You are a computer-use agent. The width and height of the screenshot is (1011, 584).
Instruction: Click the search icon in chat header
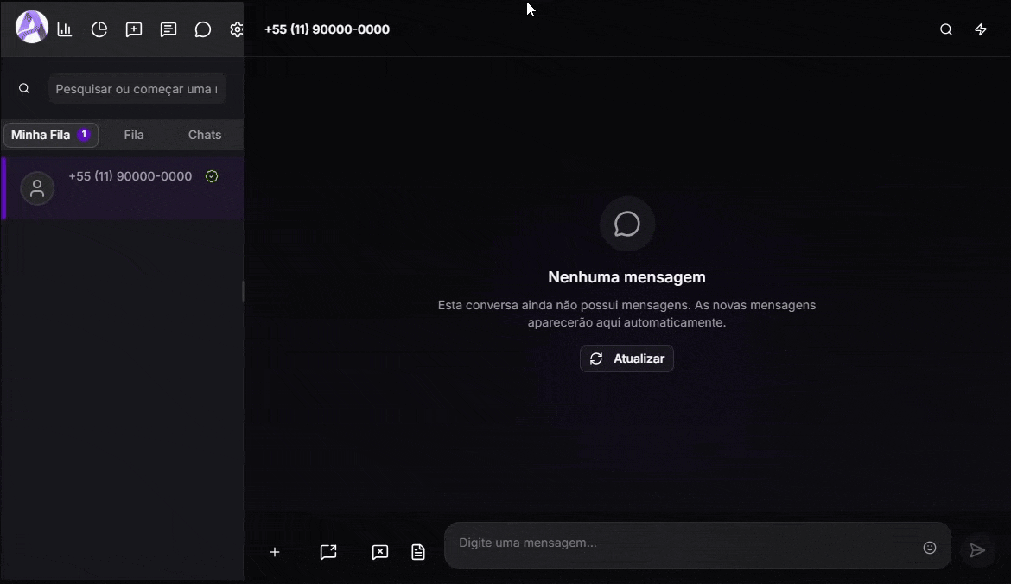point(946,29)
